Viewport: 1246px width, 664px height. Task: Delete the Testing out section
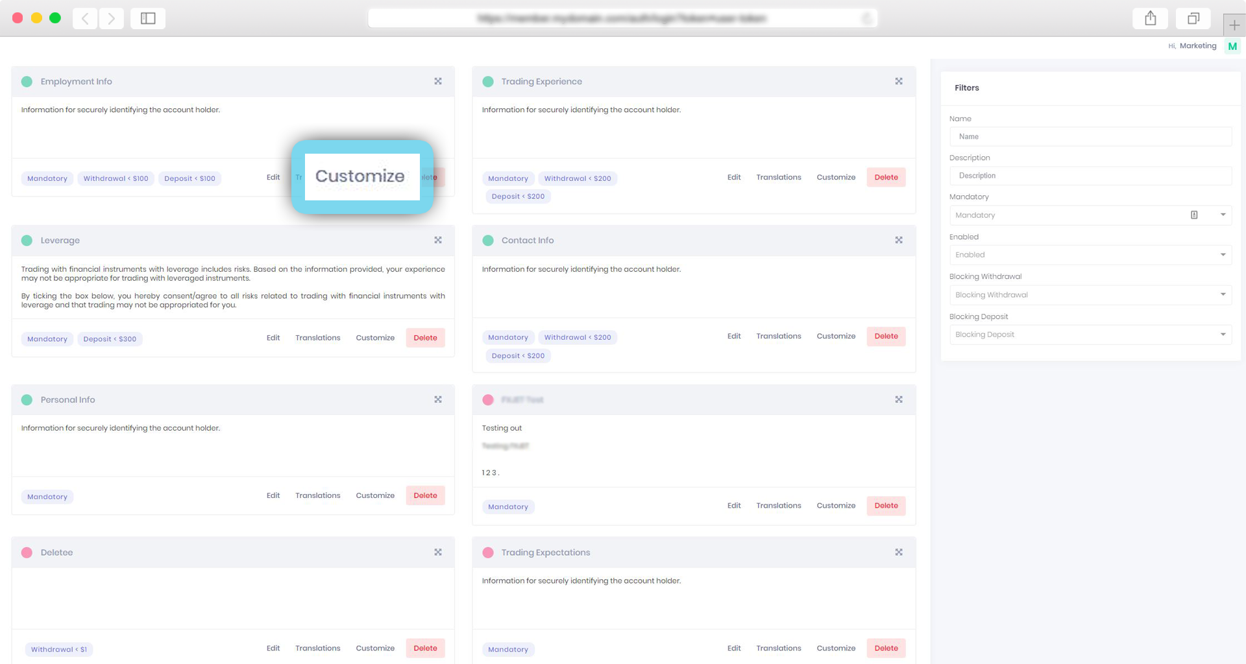pyautogui.click(x=886, y=506)
